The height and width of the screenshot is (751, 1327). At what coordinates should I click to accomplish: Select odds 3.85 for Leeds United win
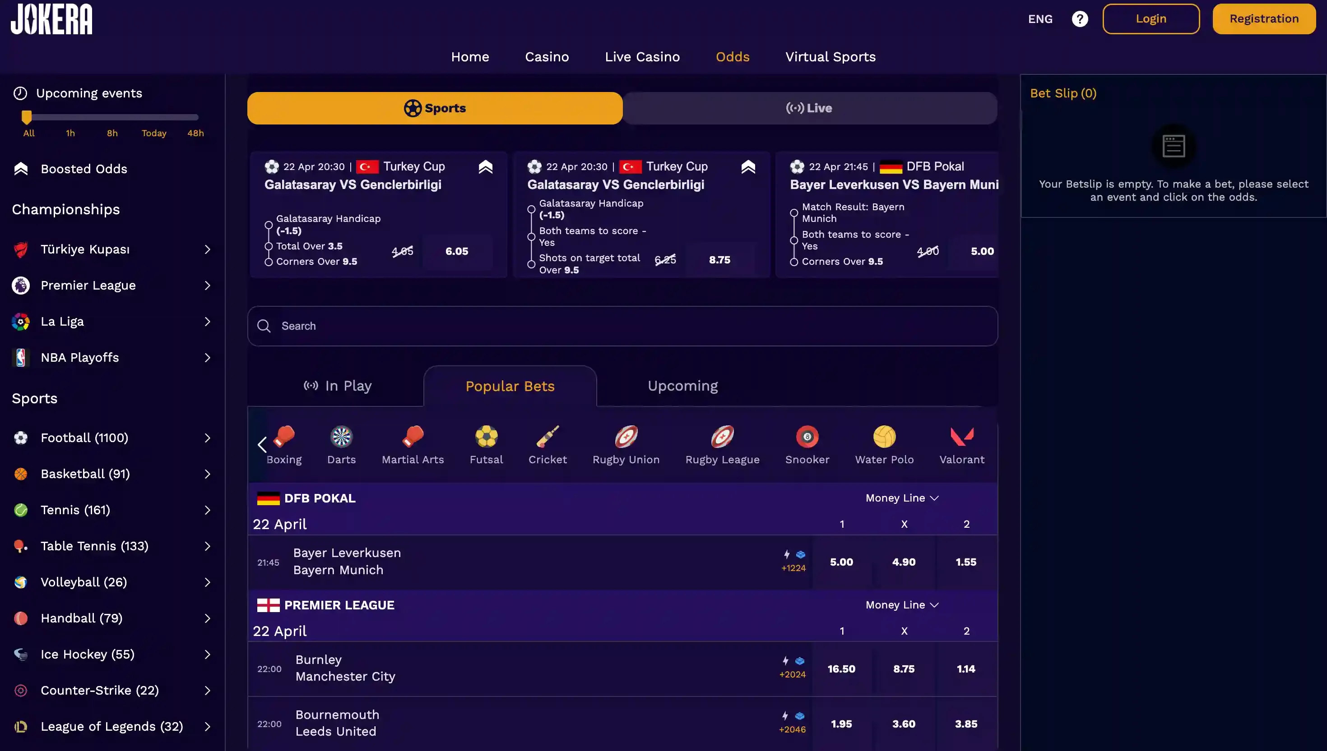tap(966, 724)
